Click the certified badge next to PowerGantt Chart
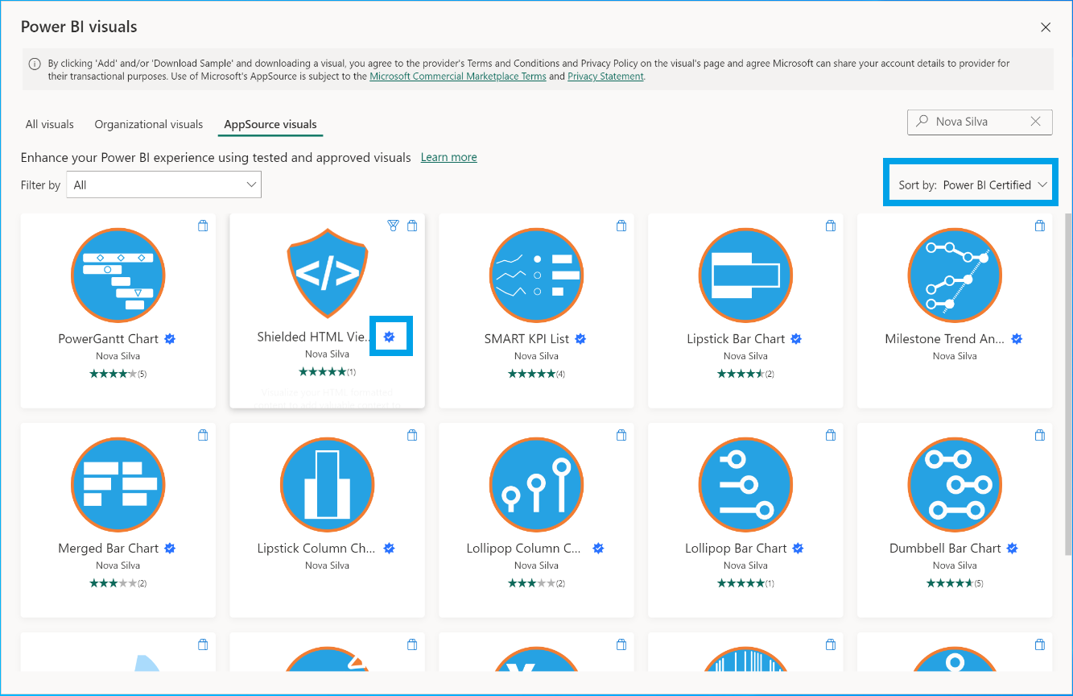Image resolution: width=1073 pixels, height=696 pixels. (x=170, y=338)
